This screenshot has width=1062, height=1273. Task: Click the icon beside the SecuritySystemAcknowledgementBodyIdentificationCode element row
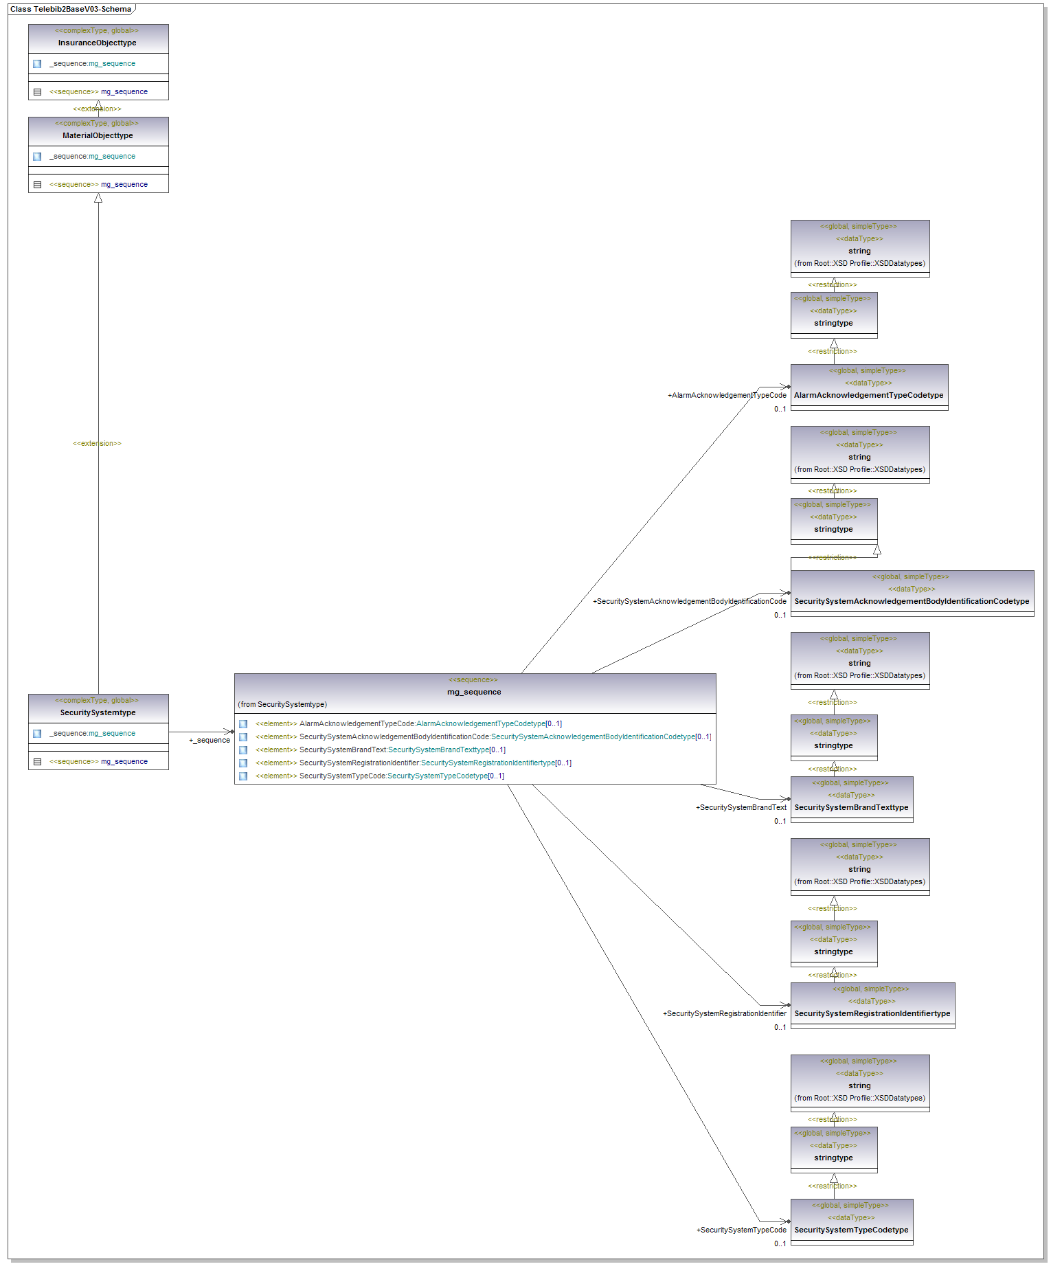(x=243, y=737)
